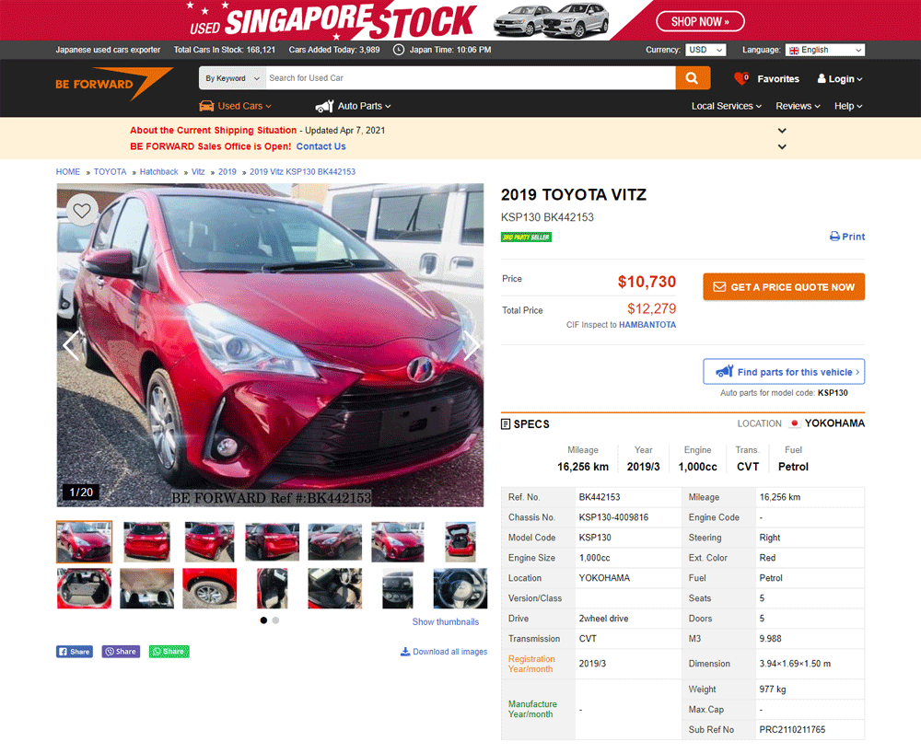Screen dimensions: 921x753
Task: Open the Used Cars menu
Action: tap(236, 106)
